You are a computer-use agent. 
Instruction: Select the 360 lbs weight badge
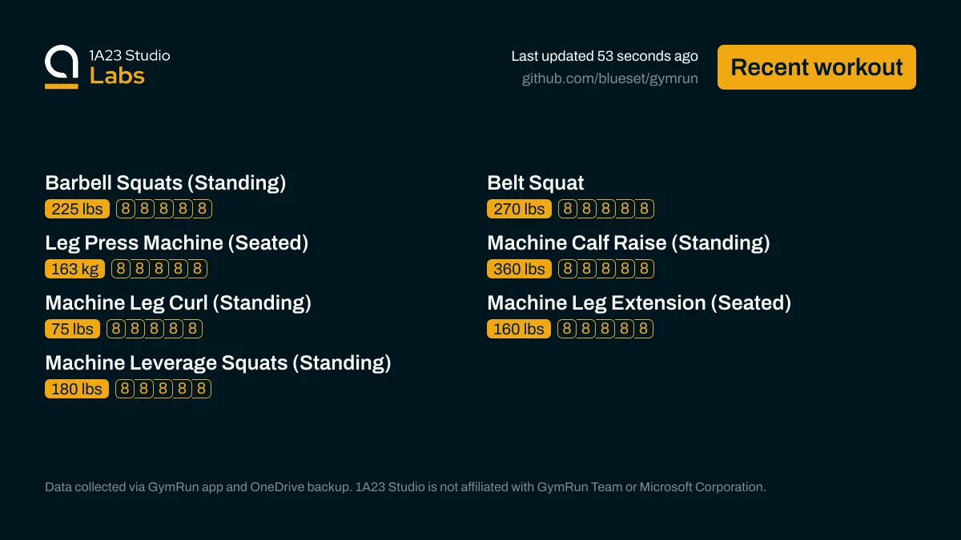(x=519, y=269)
